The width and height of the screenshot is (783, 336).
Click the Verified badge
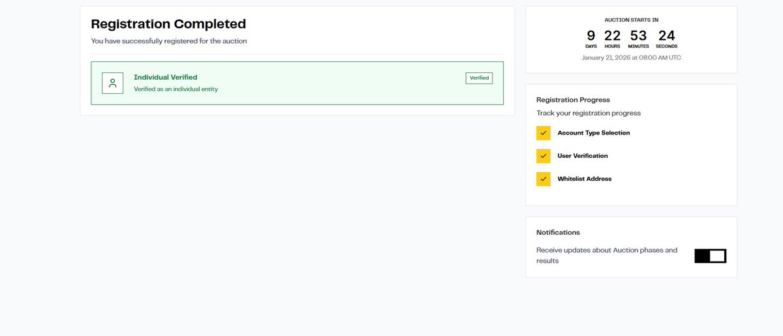click(479, 78)
